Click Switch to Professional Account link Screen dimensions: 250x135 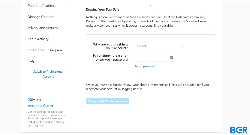click(x=48, y=74)
